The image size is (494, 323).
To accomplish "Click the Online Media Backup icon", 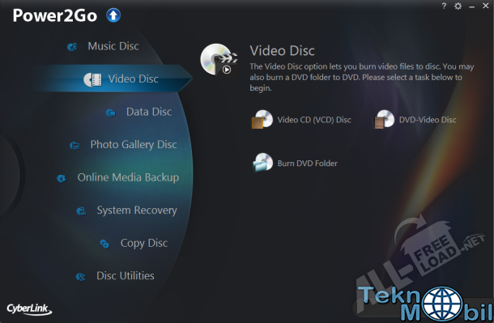I will pyautogui.click(x=62, y=178).
